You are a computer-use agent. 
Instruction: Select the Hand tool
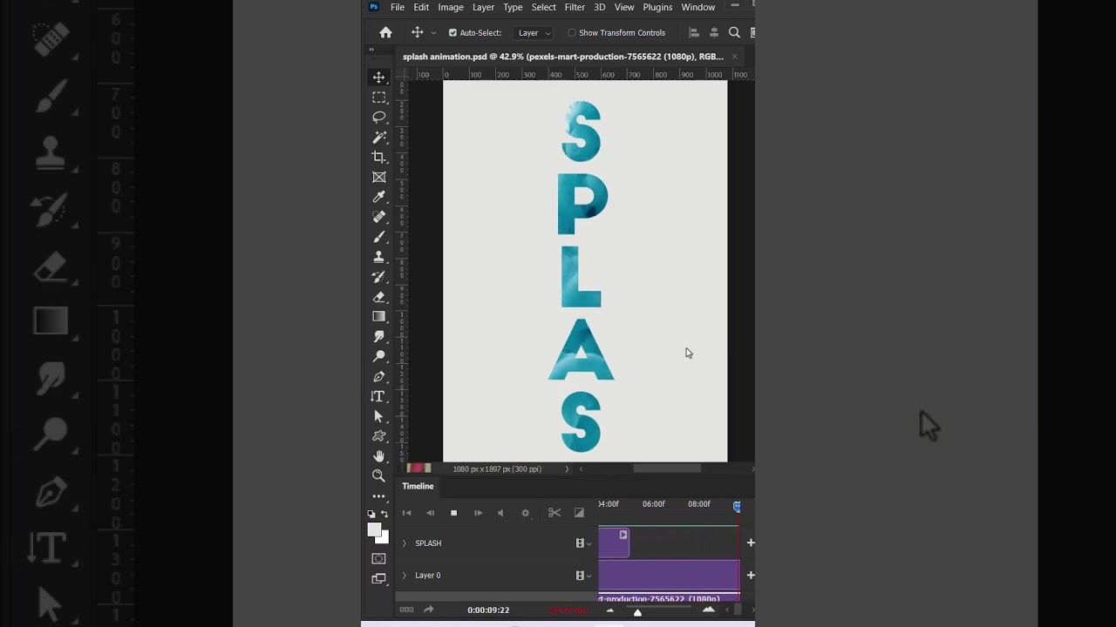point(378,456)
